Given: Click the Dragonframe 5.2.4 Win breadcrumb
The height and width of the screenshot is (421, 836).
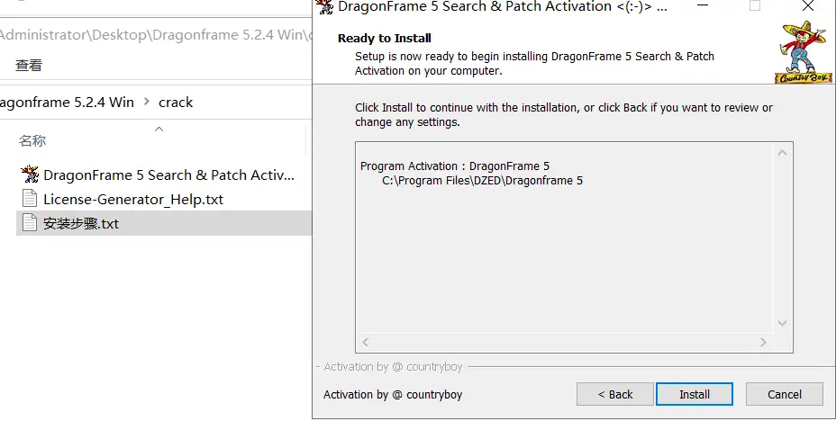Looking at the screenshot, I should coord(67,102).
